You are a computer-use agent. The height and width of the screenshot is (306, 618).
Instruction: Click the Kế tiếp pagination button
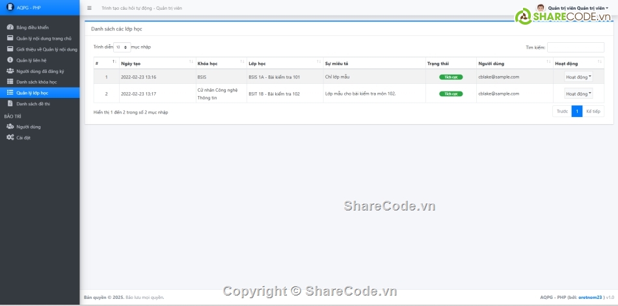(593, 111)
